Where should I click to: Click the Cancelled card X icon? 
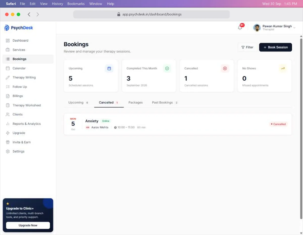point(225,68)
